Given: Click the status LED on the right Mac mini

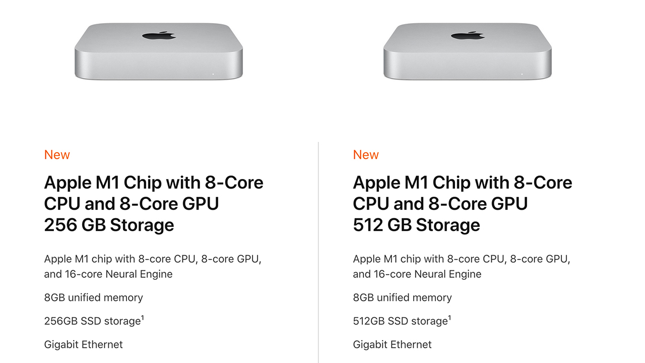Looking at the screenshot, I should tap(522, 74).
